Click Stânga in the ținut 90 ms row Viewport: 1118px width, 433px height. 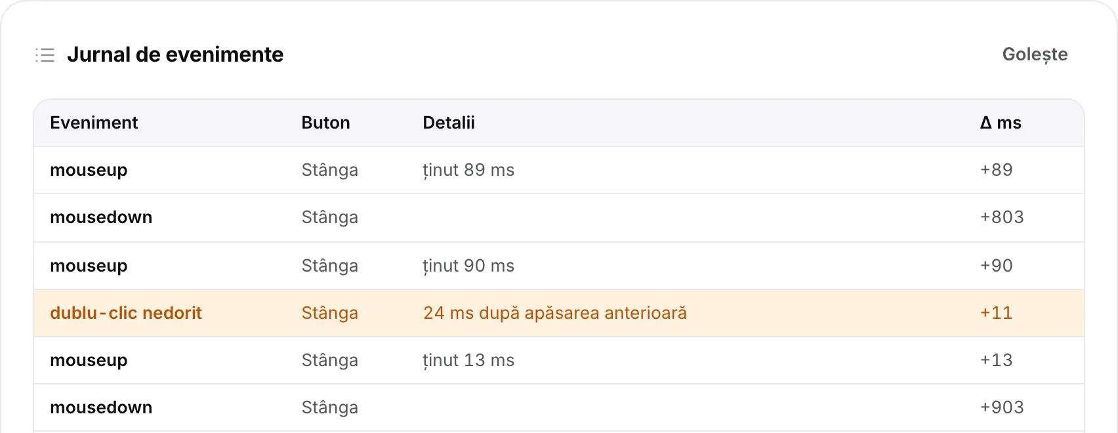pyautogui.click(x=329, y=266)
